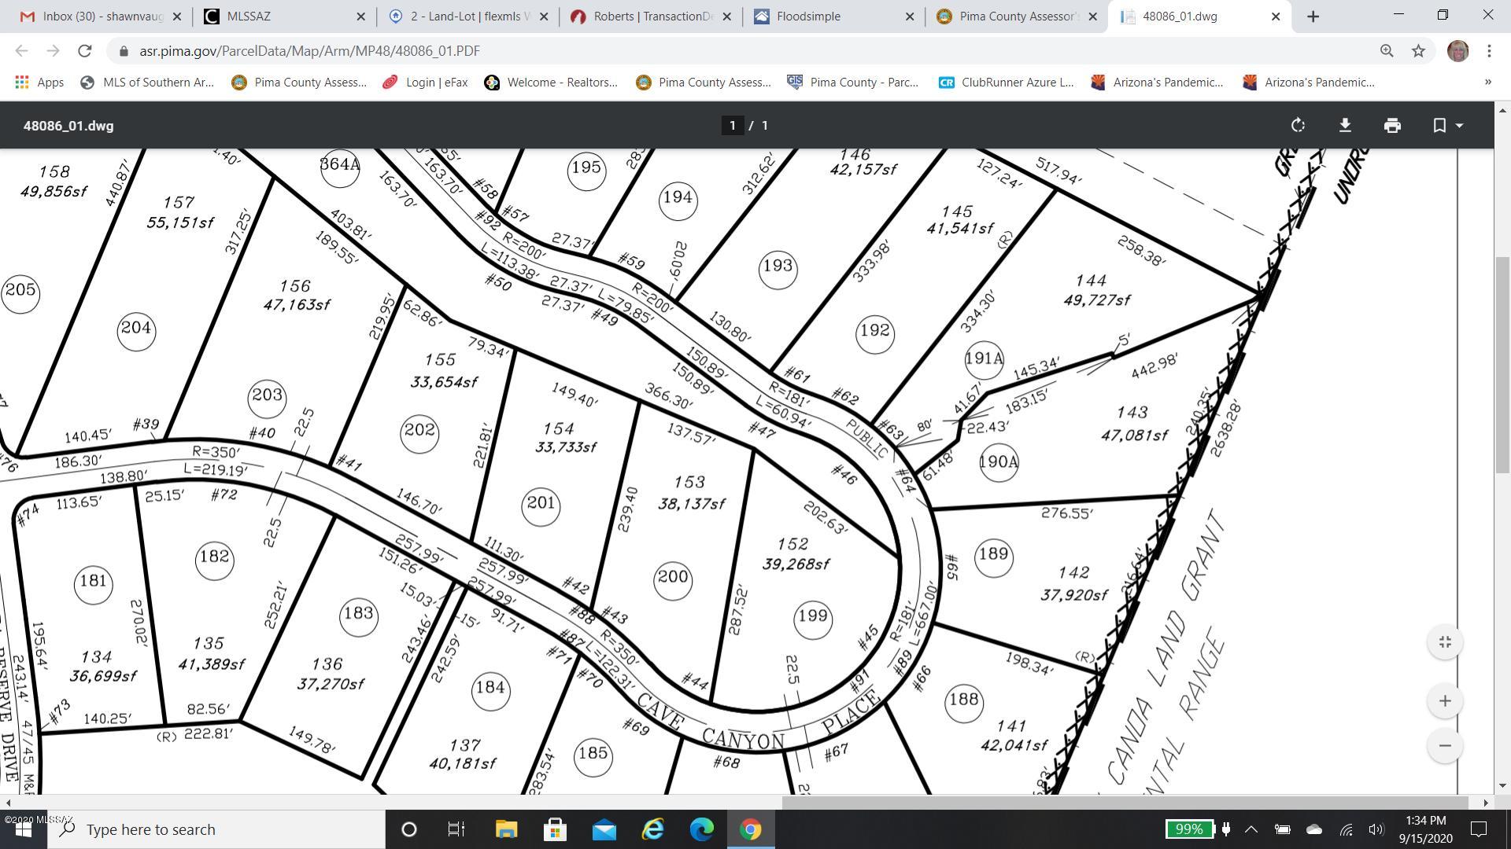Viewport: 1511px width, 849px height.
Task: Download the PDF file
Action: pos(1345,126)
